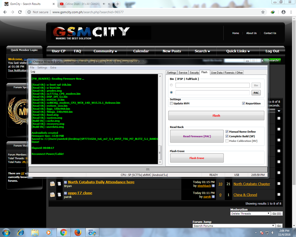Open the China & Cloned forum link
The width and height of the screenshot is (296, 237).
point(245,195)
